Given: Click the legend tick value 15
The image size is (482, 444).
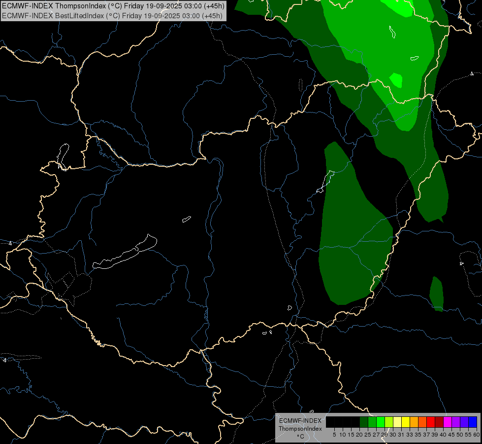Looking at the screenshot, I should click(x=351, y=435).
